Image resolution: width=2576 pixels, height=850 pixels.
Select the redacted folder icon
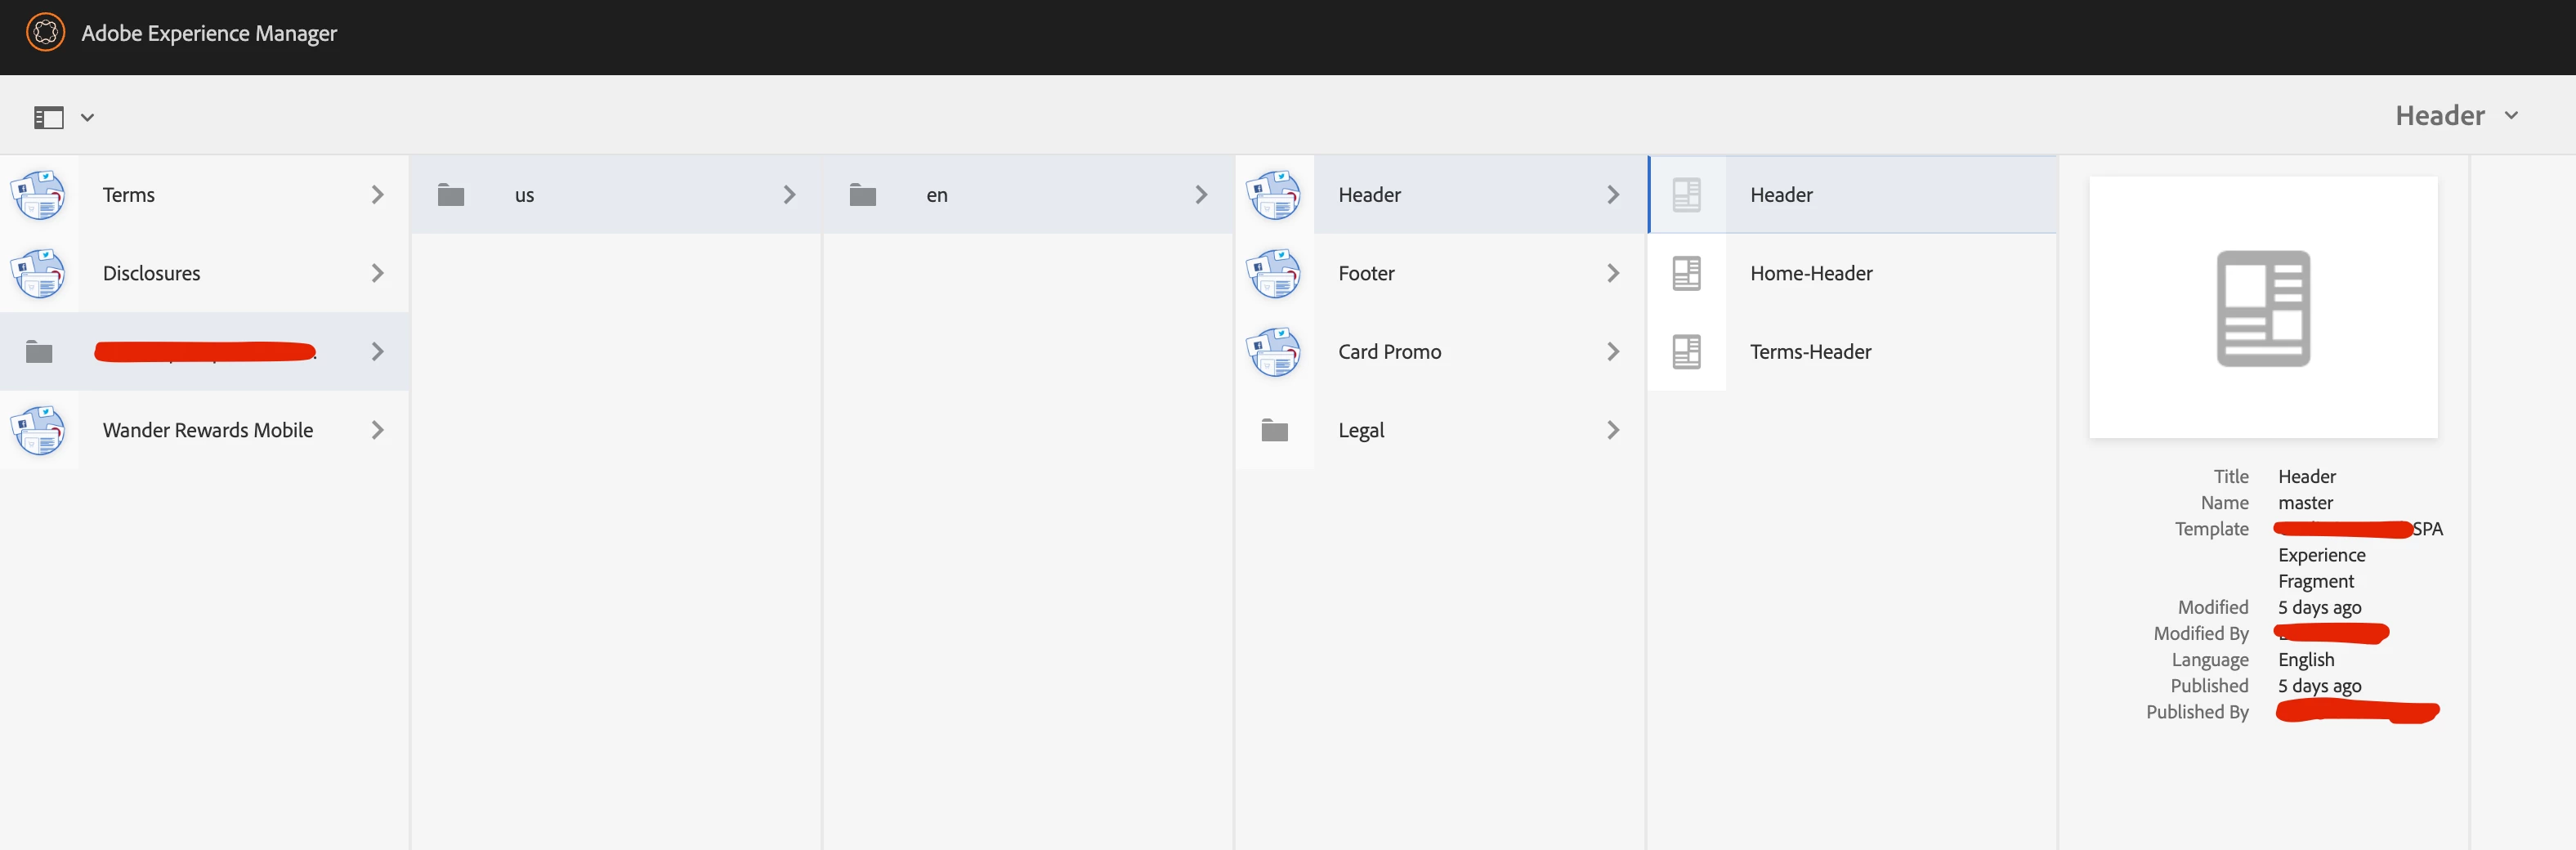pos(39,352)
